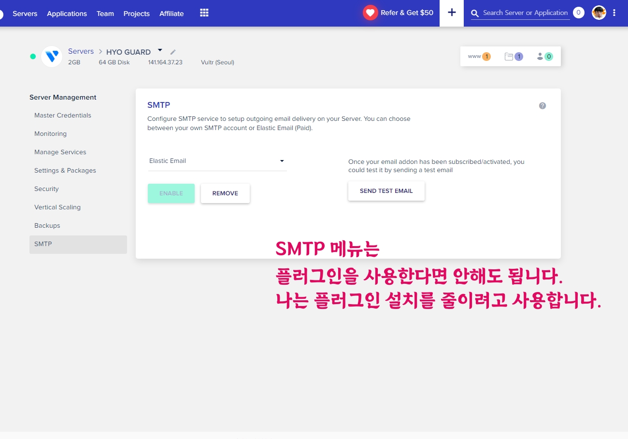The width and height of the screenshot is (628, 439).
Task: Open the team members count
Action: coord(544,57)
